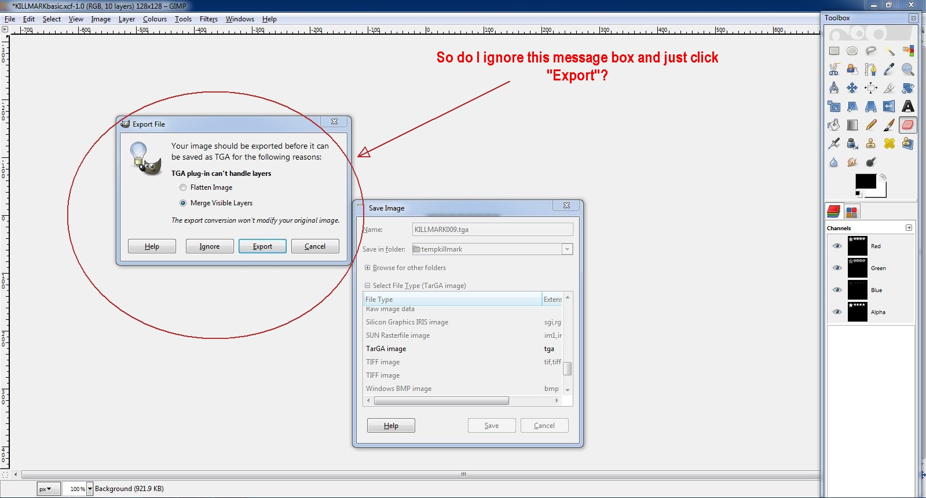Select the Rectangle Select tool
926x498 pixels.
pyautogui.click(x=834, y=51)
